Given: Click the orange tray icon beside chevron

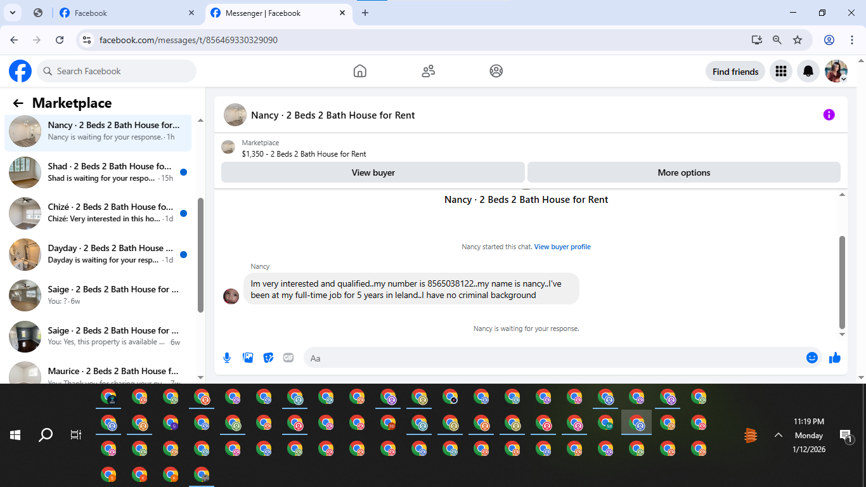Looking at the screenshot, I should click(751, 435).
